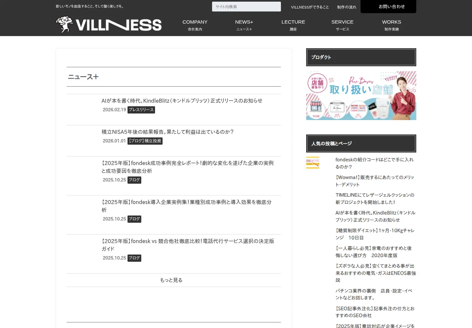The width and height of the screenshot is (472, 328).
Task: Click the ニュース+ section heading
Action: pos(83,77)
